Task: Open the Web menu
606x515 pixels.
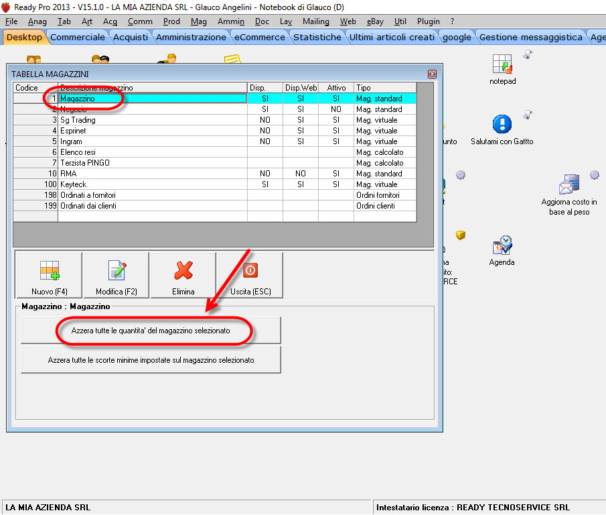Action: pyautogui.click(x=348, y=21)
